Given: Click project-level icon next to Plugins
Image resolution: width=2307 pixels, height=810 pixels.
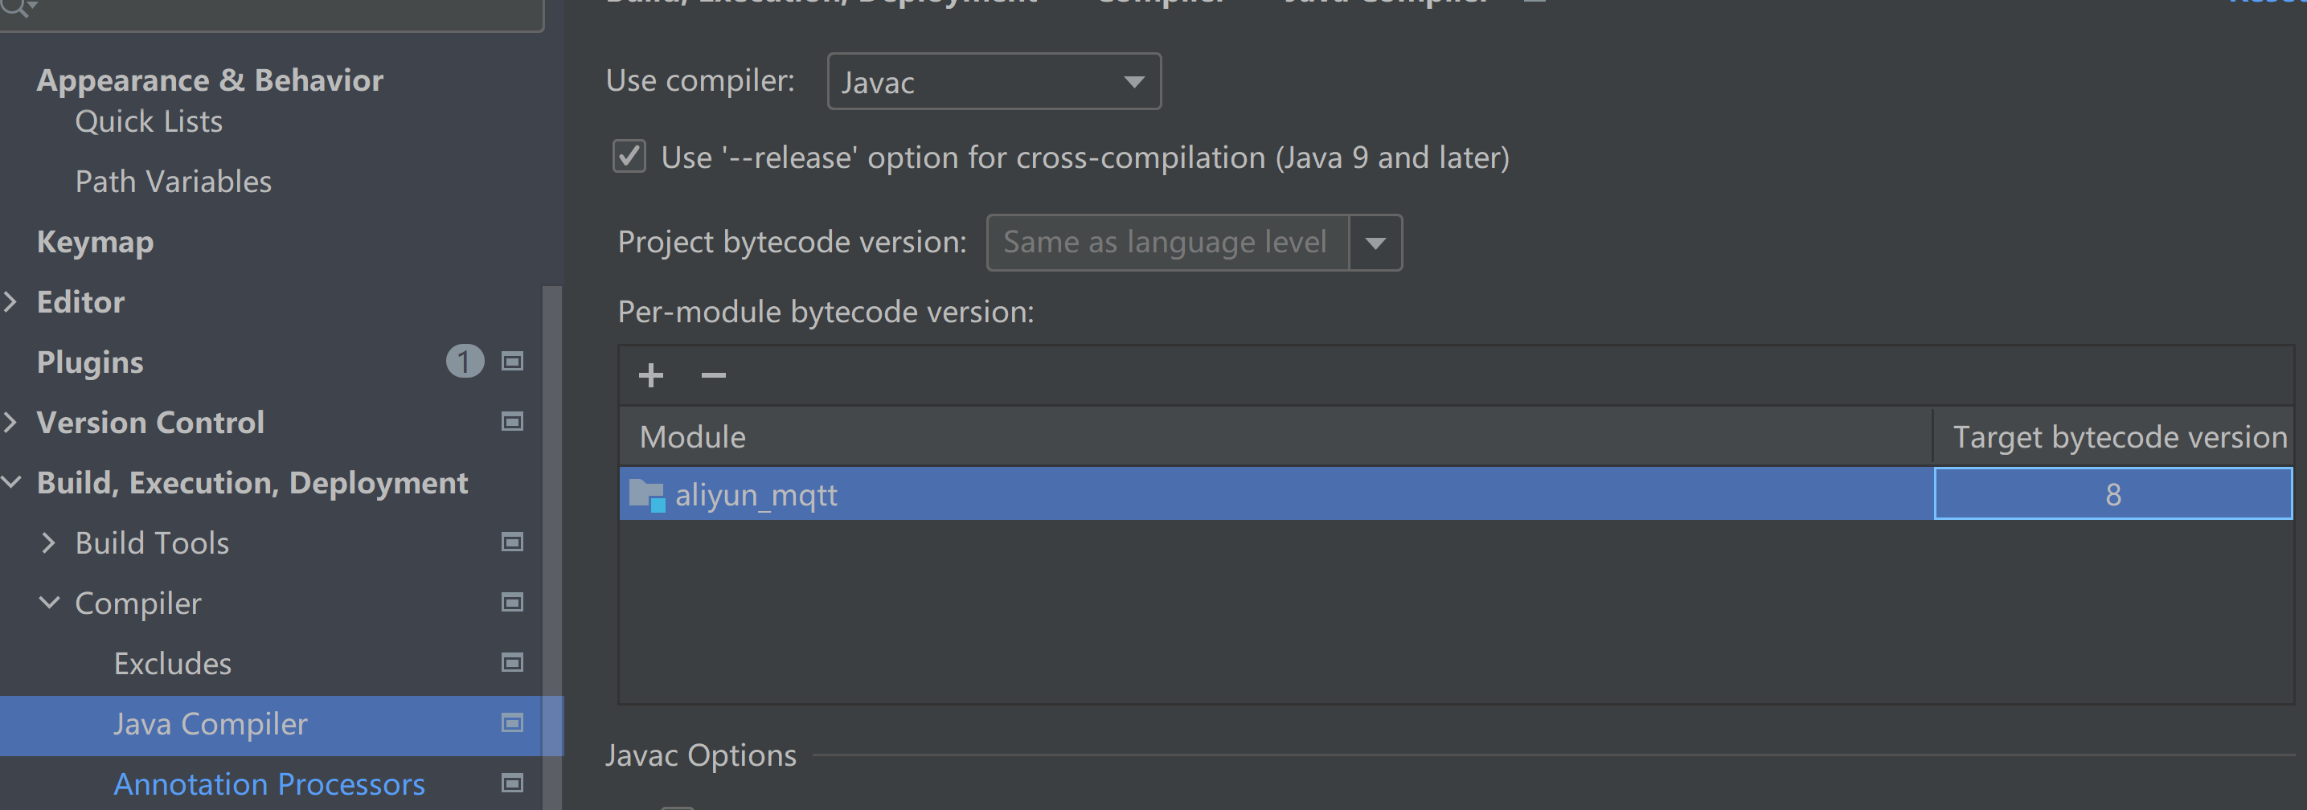Looking at the screenshot, I should (x=512, y=362).
